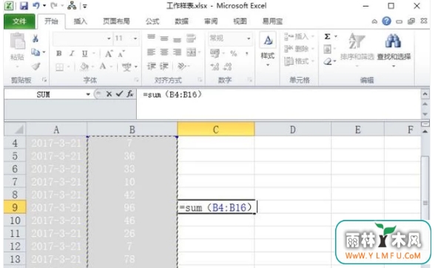Click the Redo arrow icon
Image resolution: width=435 pixels, height=268 pixels.
55,6
